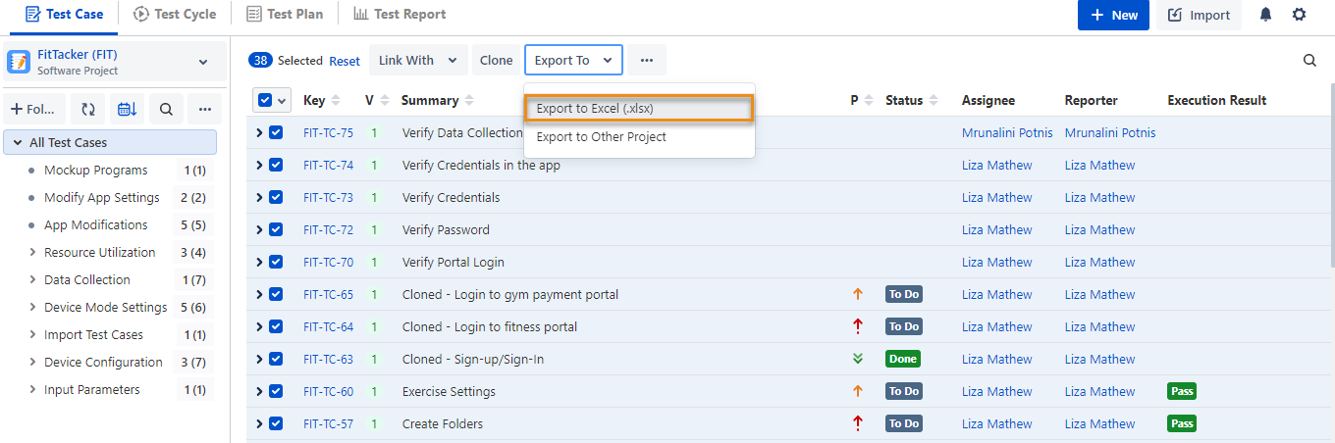Click the Clone button
This screenshot has width=1335, height=443.
[496, 60]
